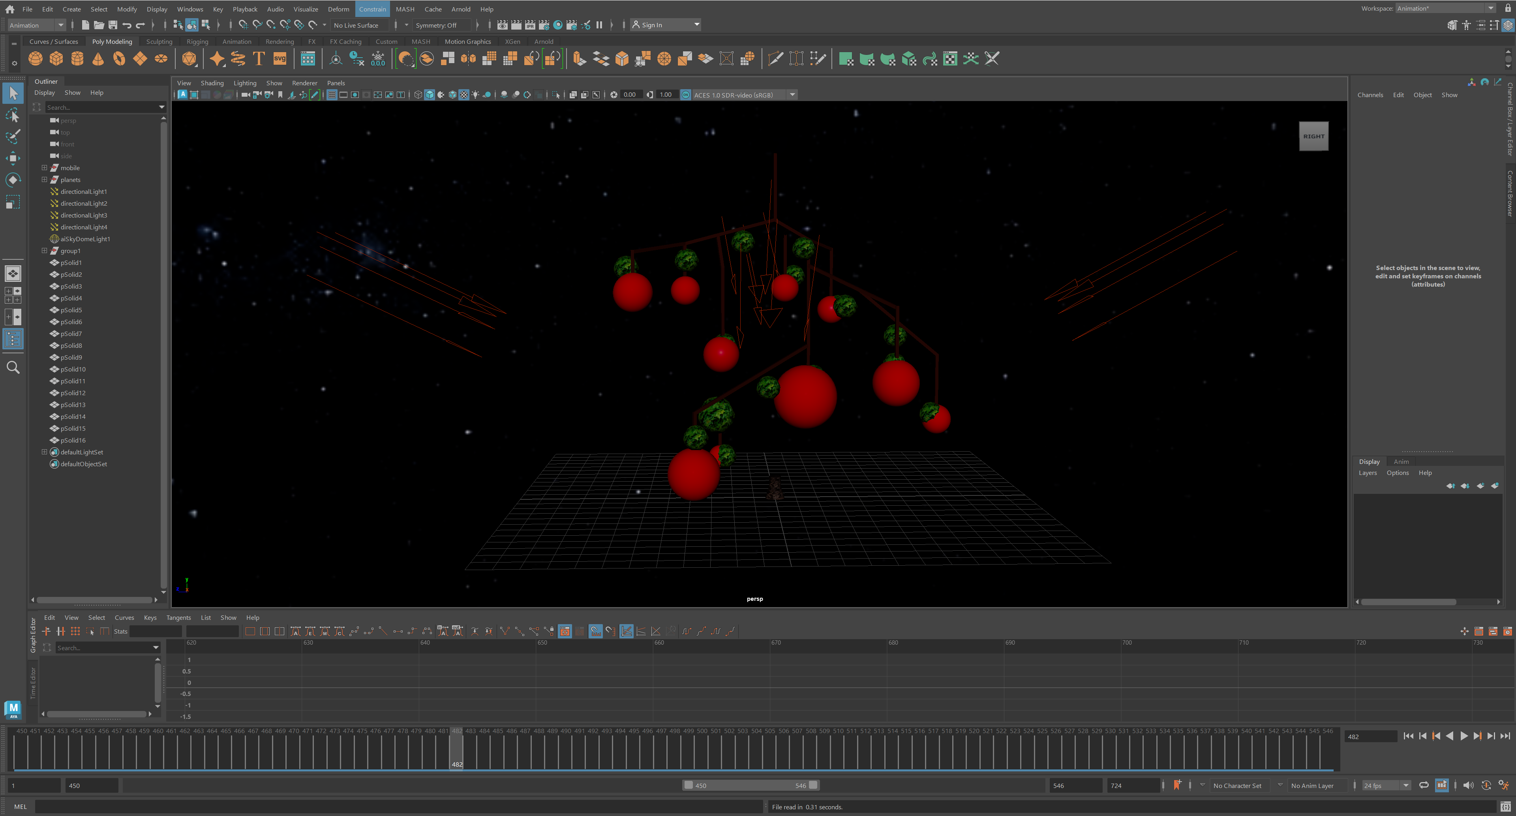Viewport: 1516px width, 816px height.
Task: Select the Paint Selection tool in toolbox
Action: (x=13, y=137)
